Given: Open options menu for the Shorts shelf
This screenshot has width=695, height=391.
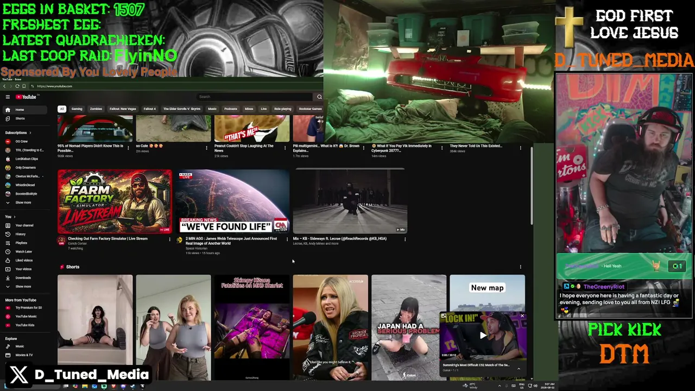Looking at the screenshot, I should [x=520, y=267].
